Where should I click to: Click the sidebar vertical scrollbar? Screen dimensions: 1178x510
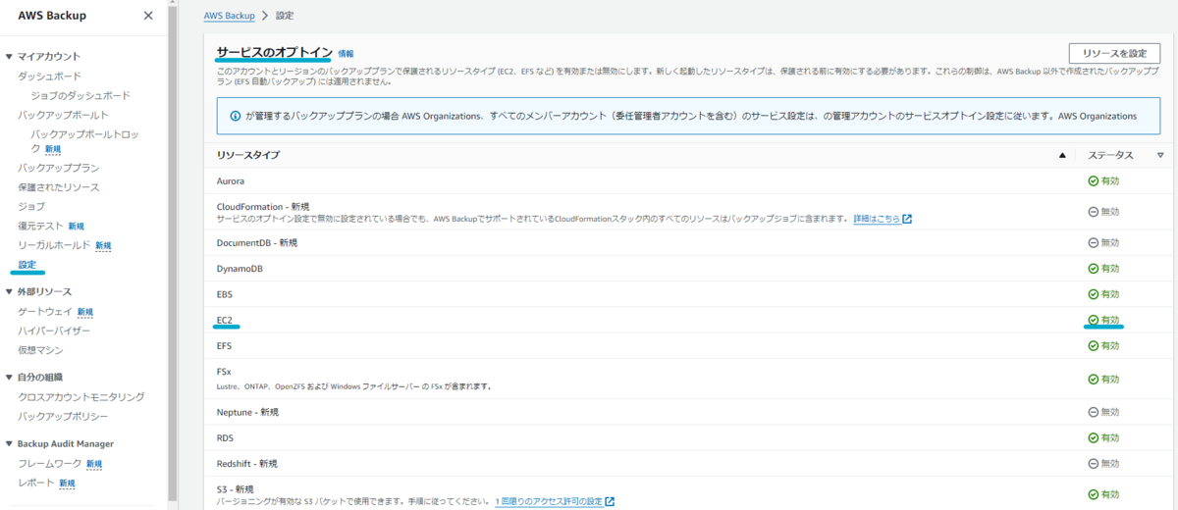[x=173, y=255]
